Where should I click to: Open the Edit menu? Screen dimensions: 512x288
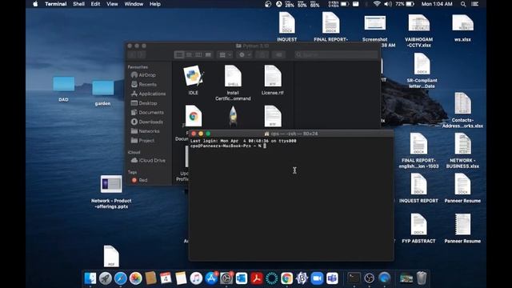tap(95, 4)
